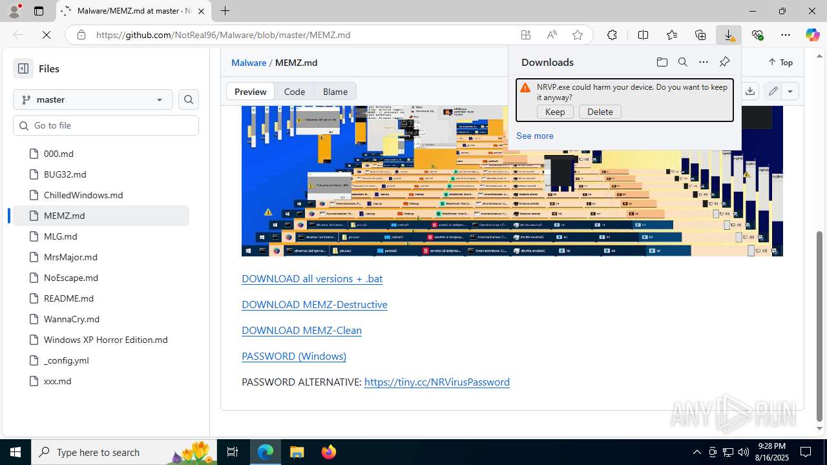Open PASSWORD (Windows) link
The width and height of the screenshot is (827, 465).
click(x=294, y=356)
